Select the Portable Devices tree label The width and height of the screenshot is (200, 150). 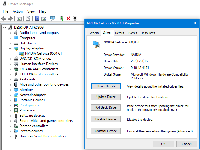[x=32, y=100]
